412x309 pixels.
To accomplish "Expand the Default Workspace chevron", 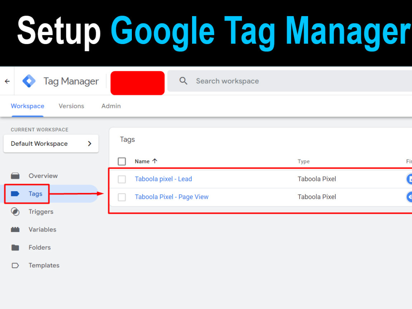I will tap(89, 143).
